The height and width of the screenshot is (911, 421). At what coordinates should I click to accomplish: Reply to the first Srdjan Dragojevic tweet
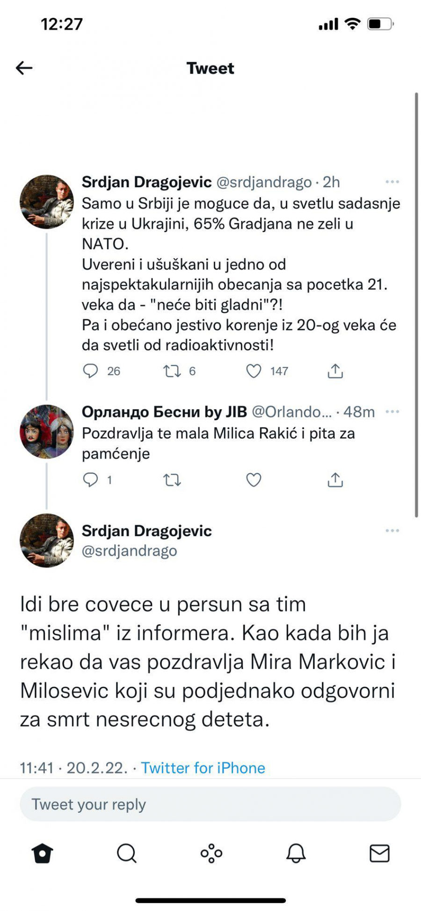coord(90,371)
